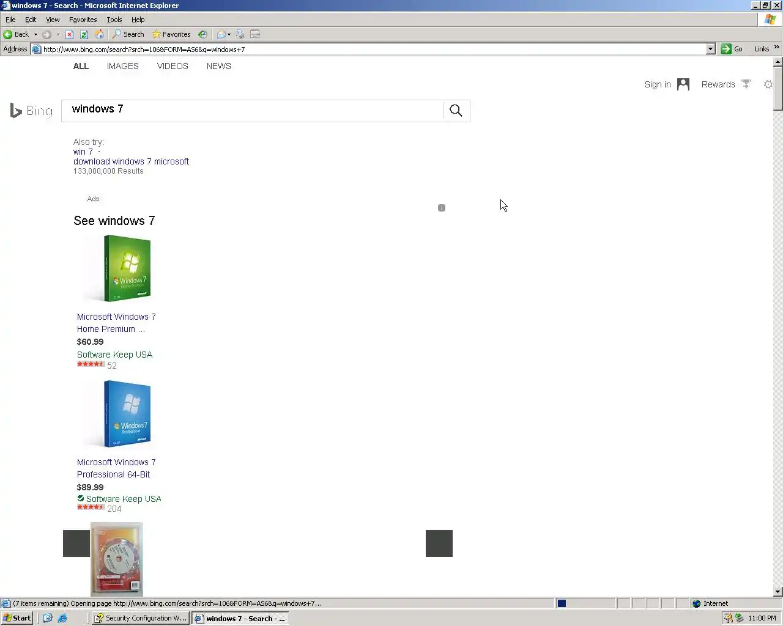Click the Bing search text box
This screenshot has width=783, height=626.
253,111
